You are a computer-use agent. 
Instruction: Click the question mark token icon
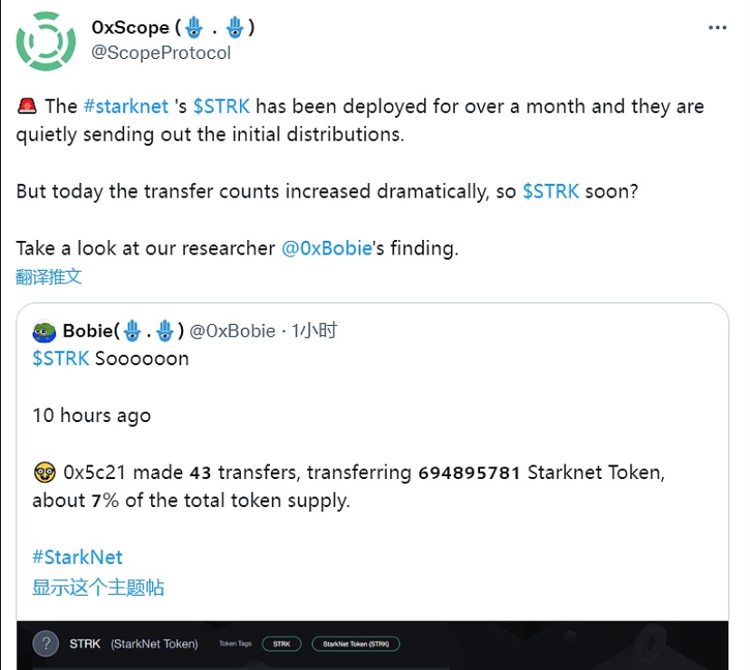tap(46, 644)
